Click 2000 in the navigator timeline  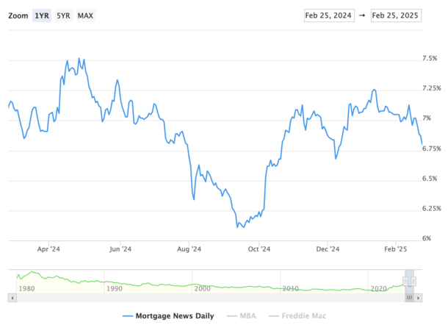[202, 289]
